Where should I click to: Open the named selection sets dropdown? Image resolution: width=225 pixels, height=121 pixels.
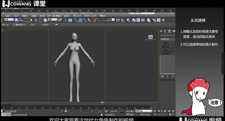tap(106, 20)
